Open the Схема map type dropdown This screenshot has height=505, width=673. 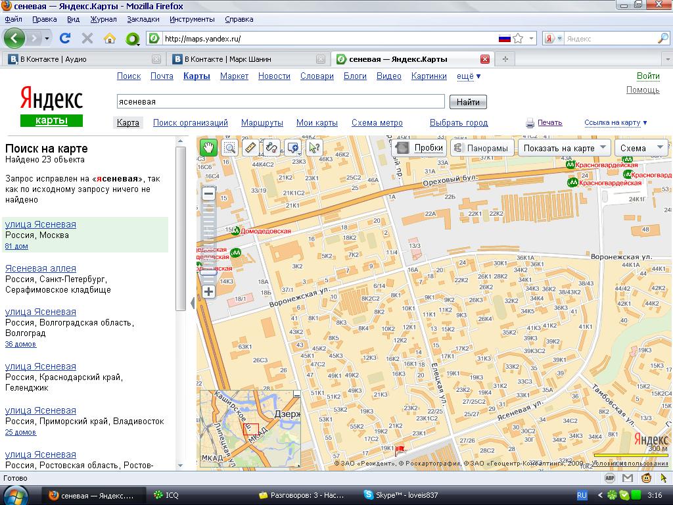[641, 148]
